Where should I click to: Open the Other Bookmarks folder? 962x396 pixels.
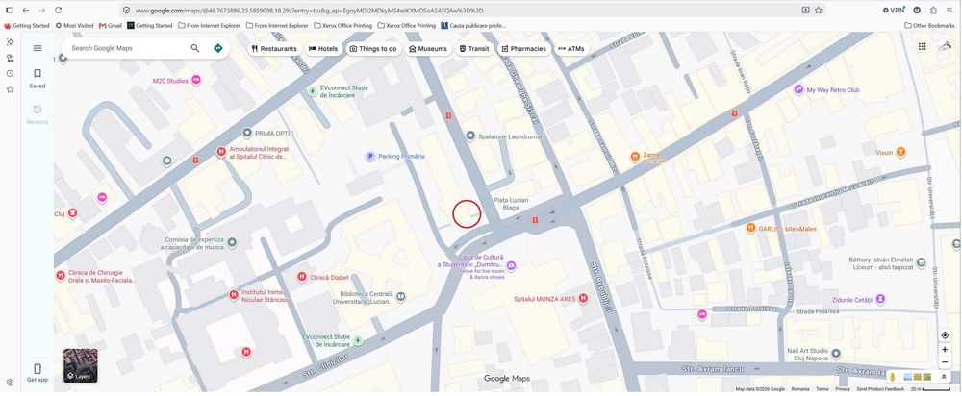tap(929, 26)
